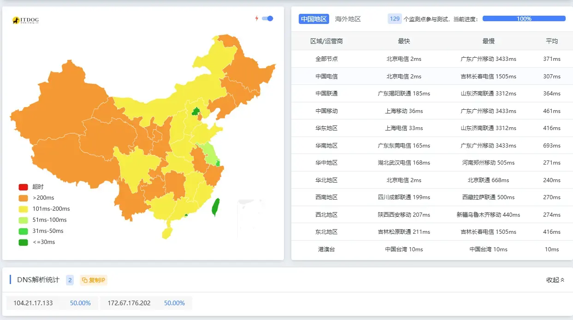Click the Taiwan island on the map

(216, 207)
